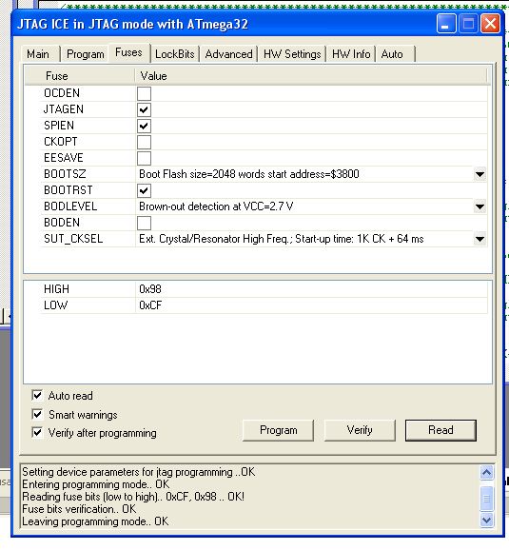Go to the Advanced tab
The height and width of the screenshot is (550, 509).
228,54
